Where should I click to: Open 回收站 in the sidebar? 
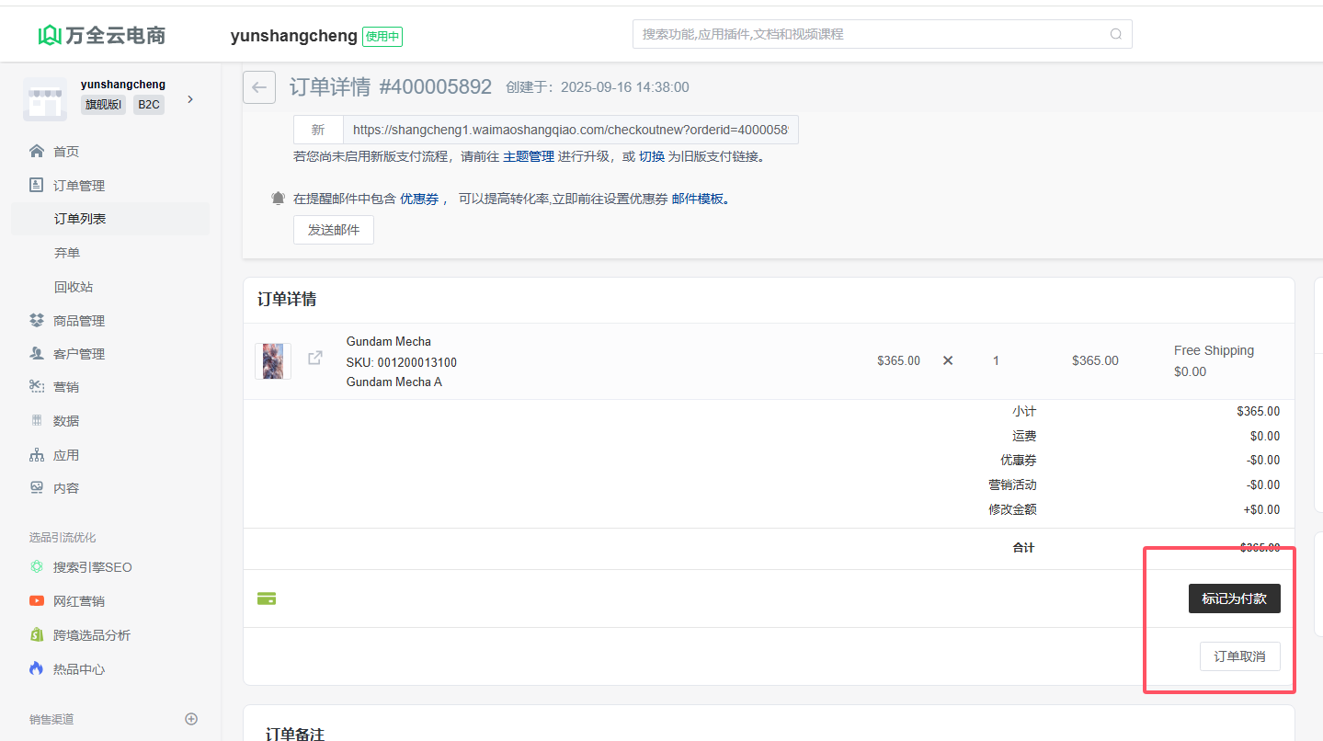point(74,287)
